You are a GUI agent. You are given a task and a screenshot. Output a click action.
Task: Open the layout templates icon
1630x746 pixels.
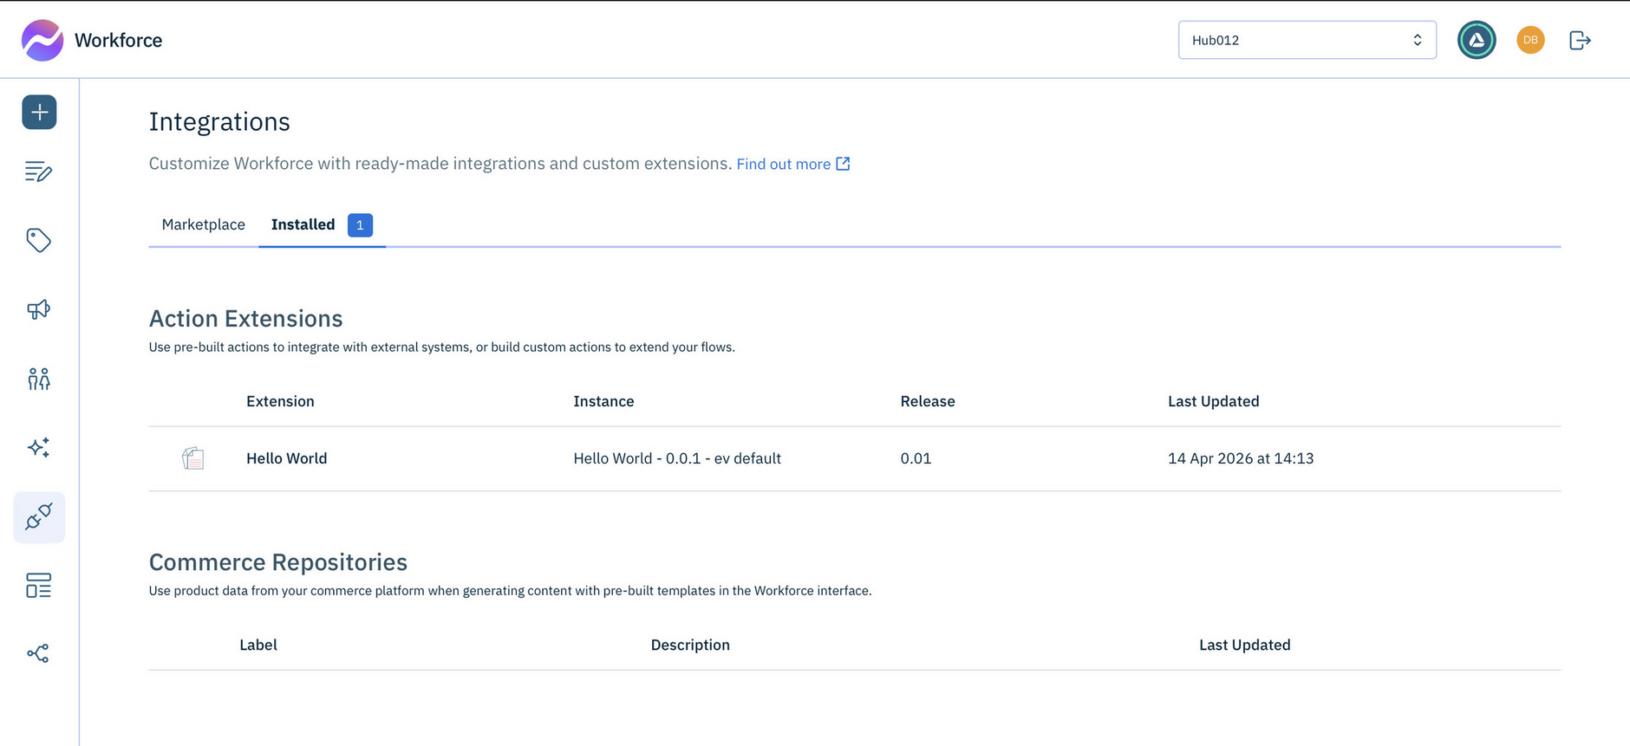click(x=38, y=586)
